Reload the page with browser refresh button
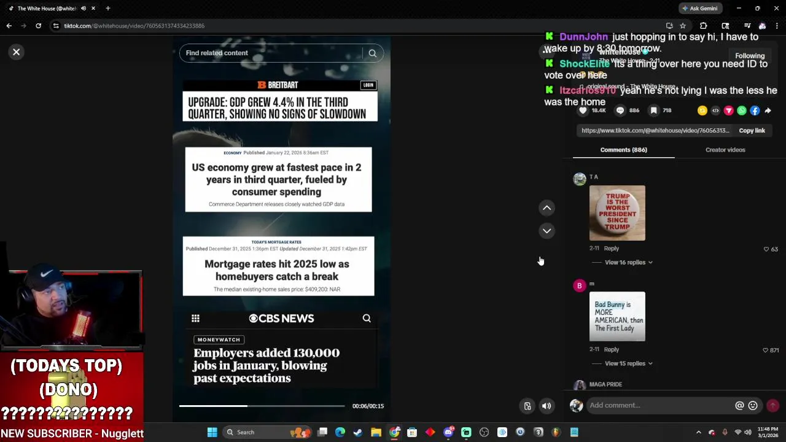The width and height of the screenshot is (786, 442). coord(38,26)
